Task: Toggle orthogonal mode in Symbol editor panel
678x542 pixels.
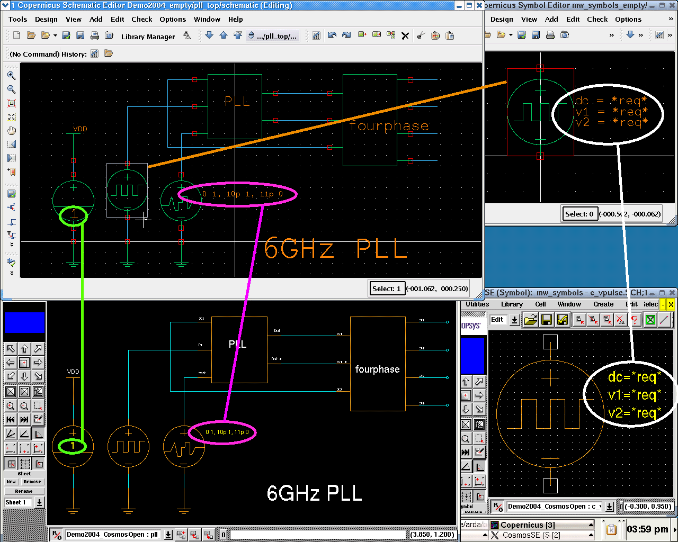Action: tap(479, 466)
